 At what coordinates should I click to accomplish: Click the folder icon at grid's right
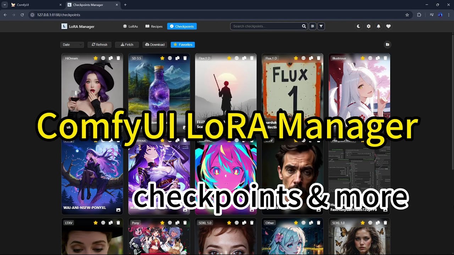point(387,45)
